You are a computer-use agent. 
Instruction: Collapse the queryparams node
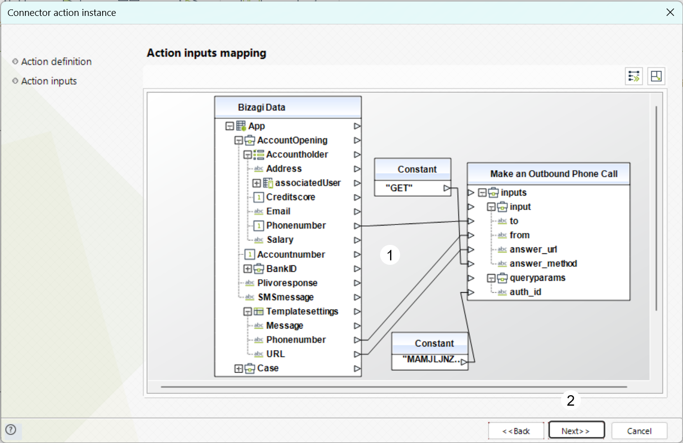tap(491, 278)
